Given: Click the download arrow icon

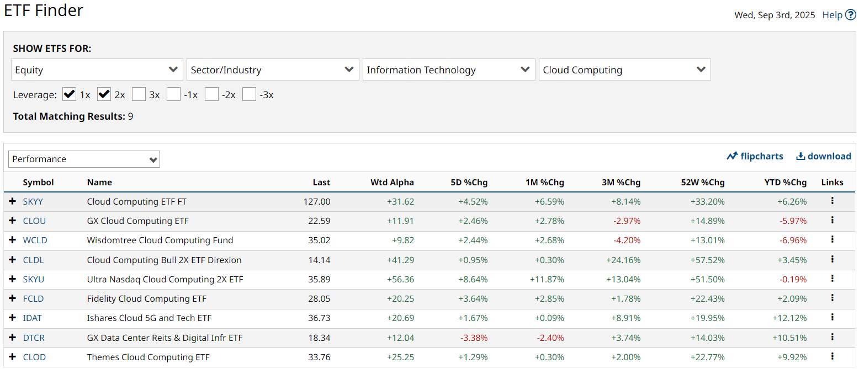Looking at the screenshot, I should point(800,156).
